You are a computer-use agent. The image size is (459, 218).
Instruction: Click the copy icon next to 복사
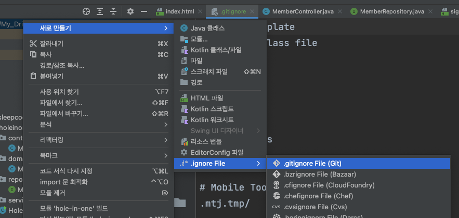click(33, 54)
